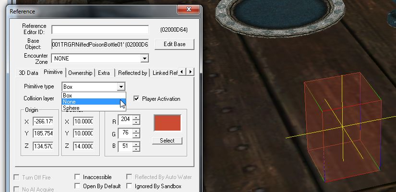
Task: Toggle Player Activation checkbox
Action: (x=136, y=98)
